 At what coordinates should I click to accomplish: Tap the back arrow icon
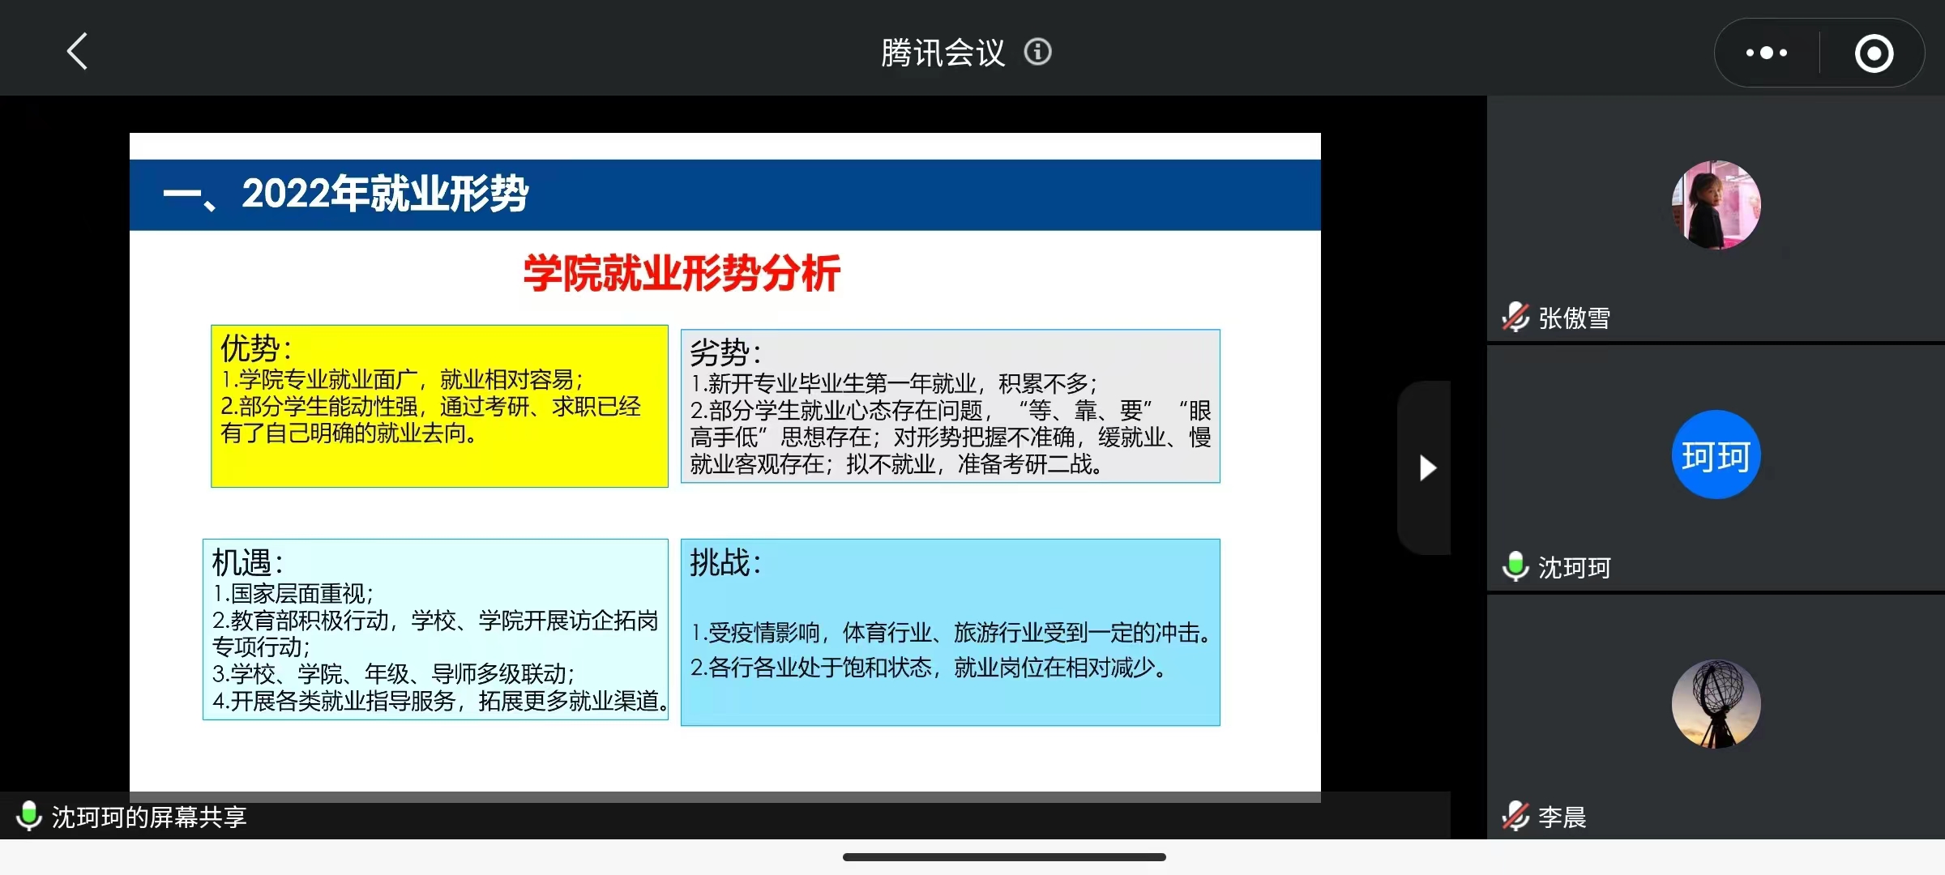[77, 52]
